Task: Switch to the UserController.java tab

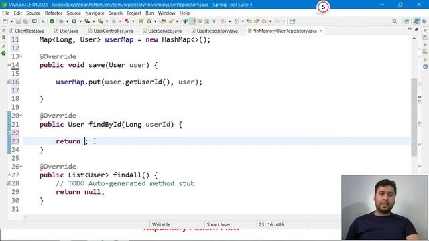Action: pos(111,31)
